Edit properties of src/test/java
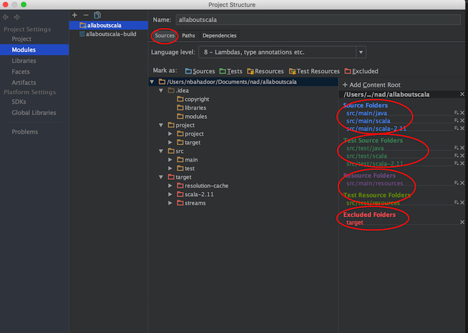Image resolution: width=468 pixels, height=333 pixels. coord(457,148)
